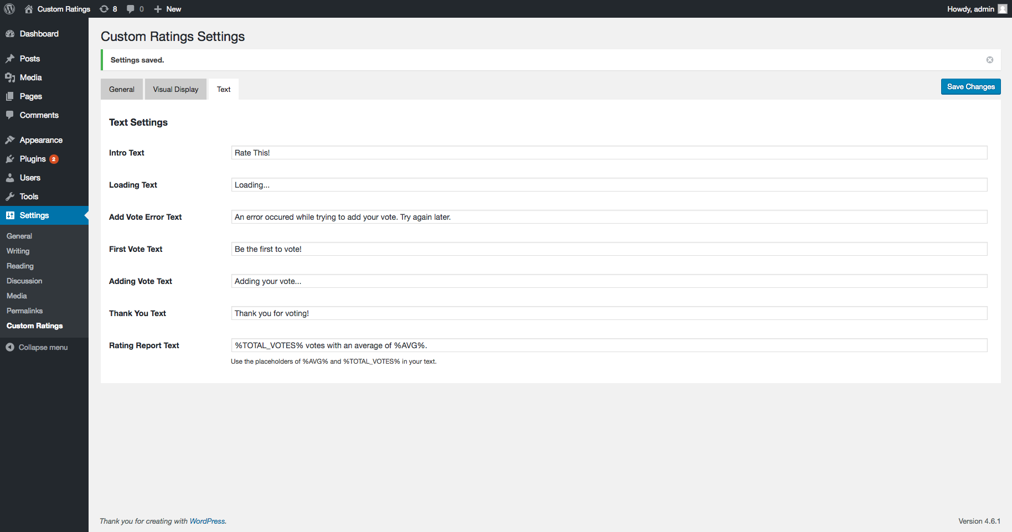The width and height of the screenshot is (1012, 532).
Task: Click the Posts pushpin icon
Action: pyautogui.click(x=10, y=59)
